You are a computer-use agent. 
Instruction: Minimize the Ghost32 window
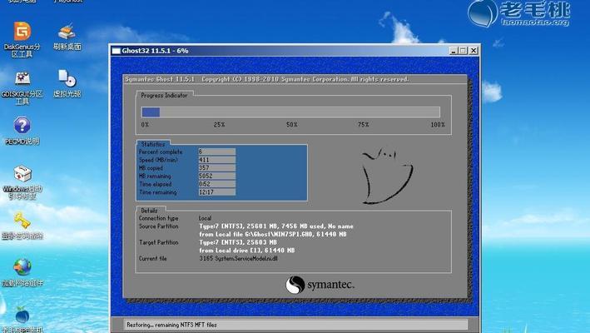click(454, 51)
